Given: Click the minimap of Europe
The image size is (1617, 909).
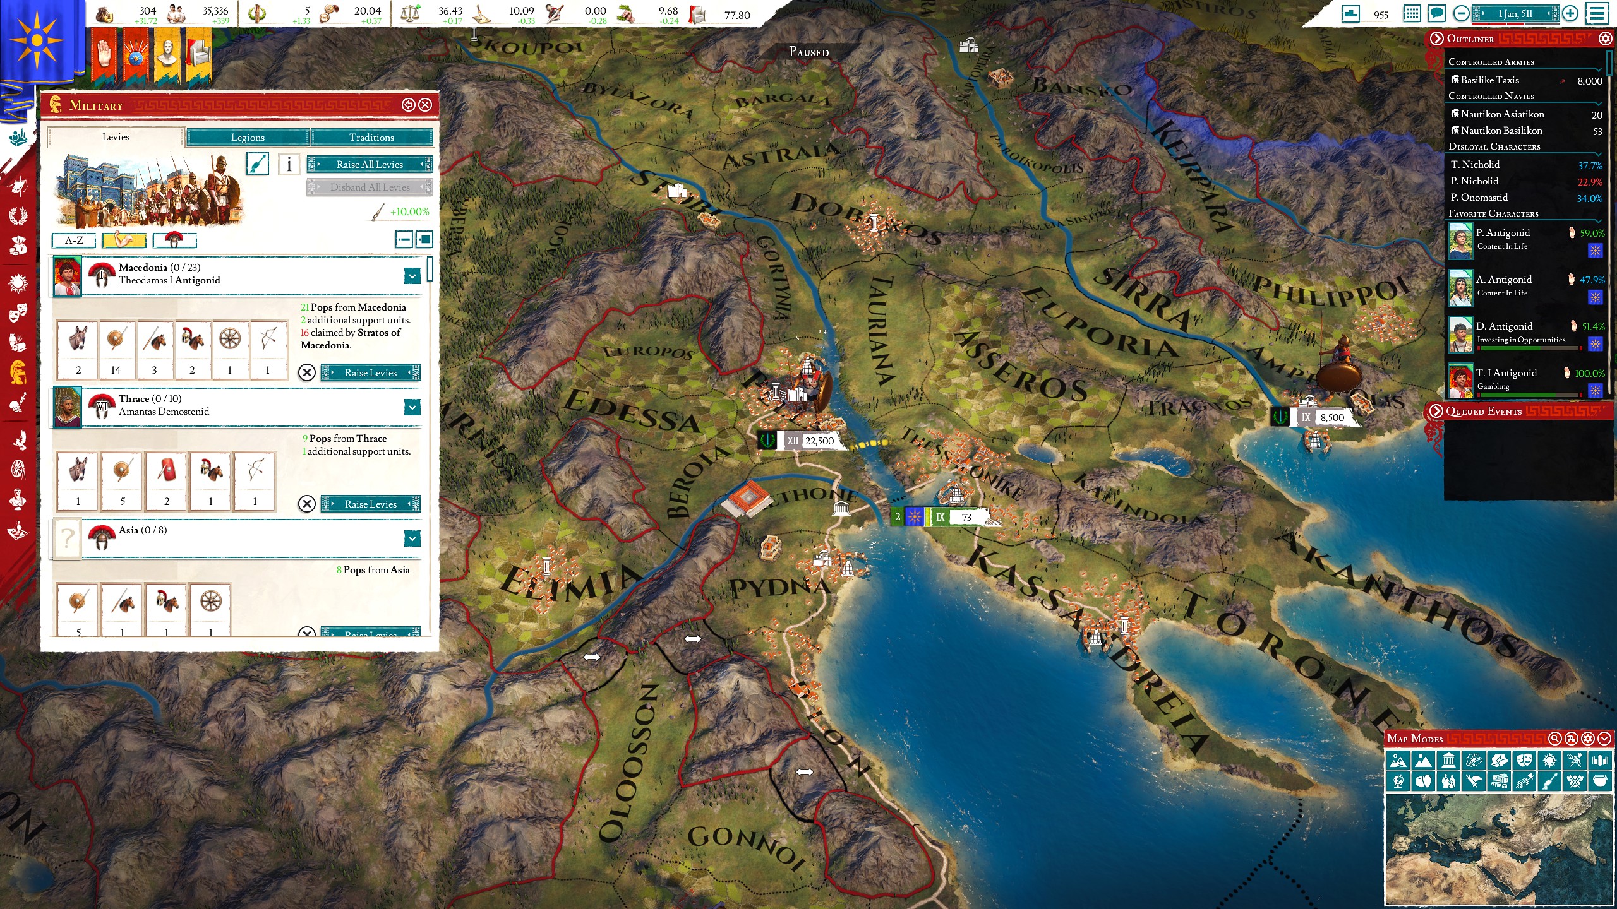Looking at the screenshot, I should pos(1499,850).
